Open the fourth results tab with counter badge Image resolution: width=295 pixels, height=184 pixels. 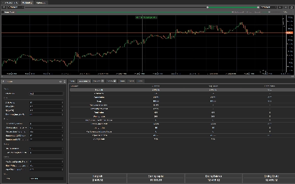(112, 81)
